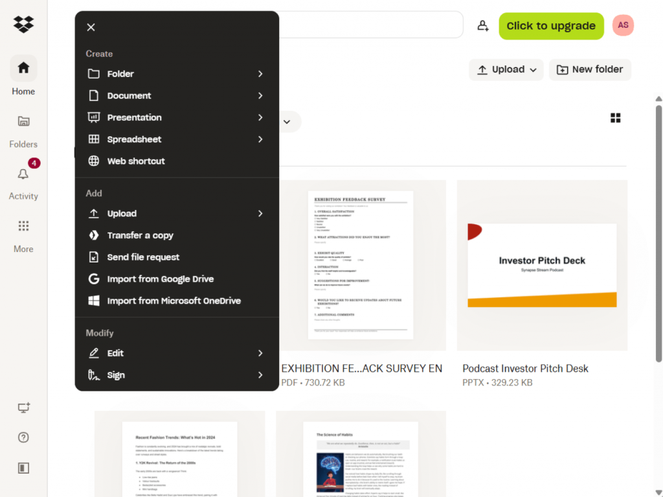Expand the Sign submenu arrow
The width and height of the screenshot is (663, 497).
(260, 375)
